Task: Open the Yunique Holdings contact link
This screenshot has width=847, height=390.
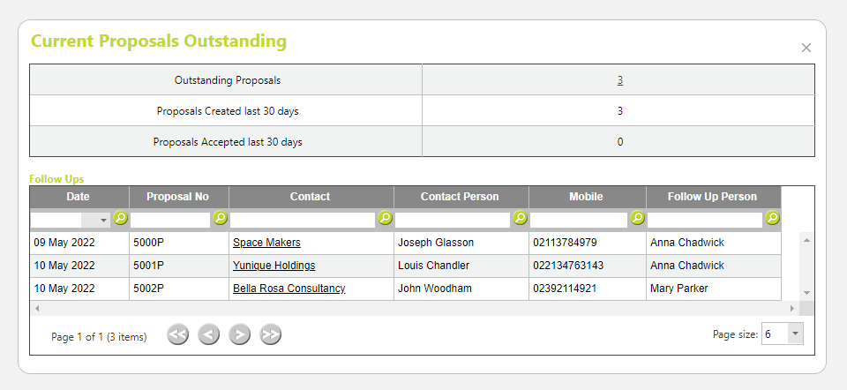Action: point(274,266)
